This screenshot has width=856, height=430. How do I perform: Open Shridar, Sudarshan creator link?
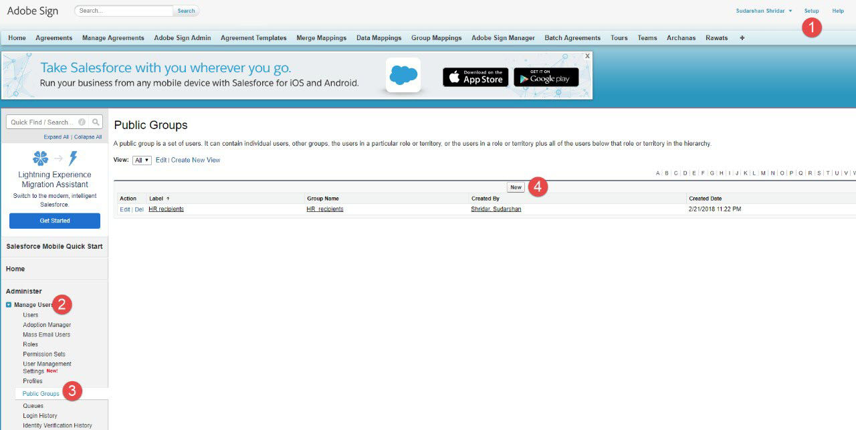(x=496, y=209)
